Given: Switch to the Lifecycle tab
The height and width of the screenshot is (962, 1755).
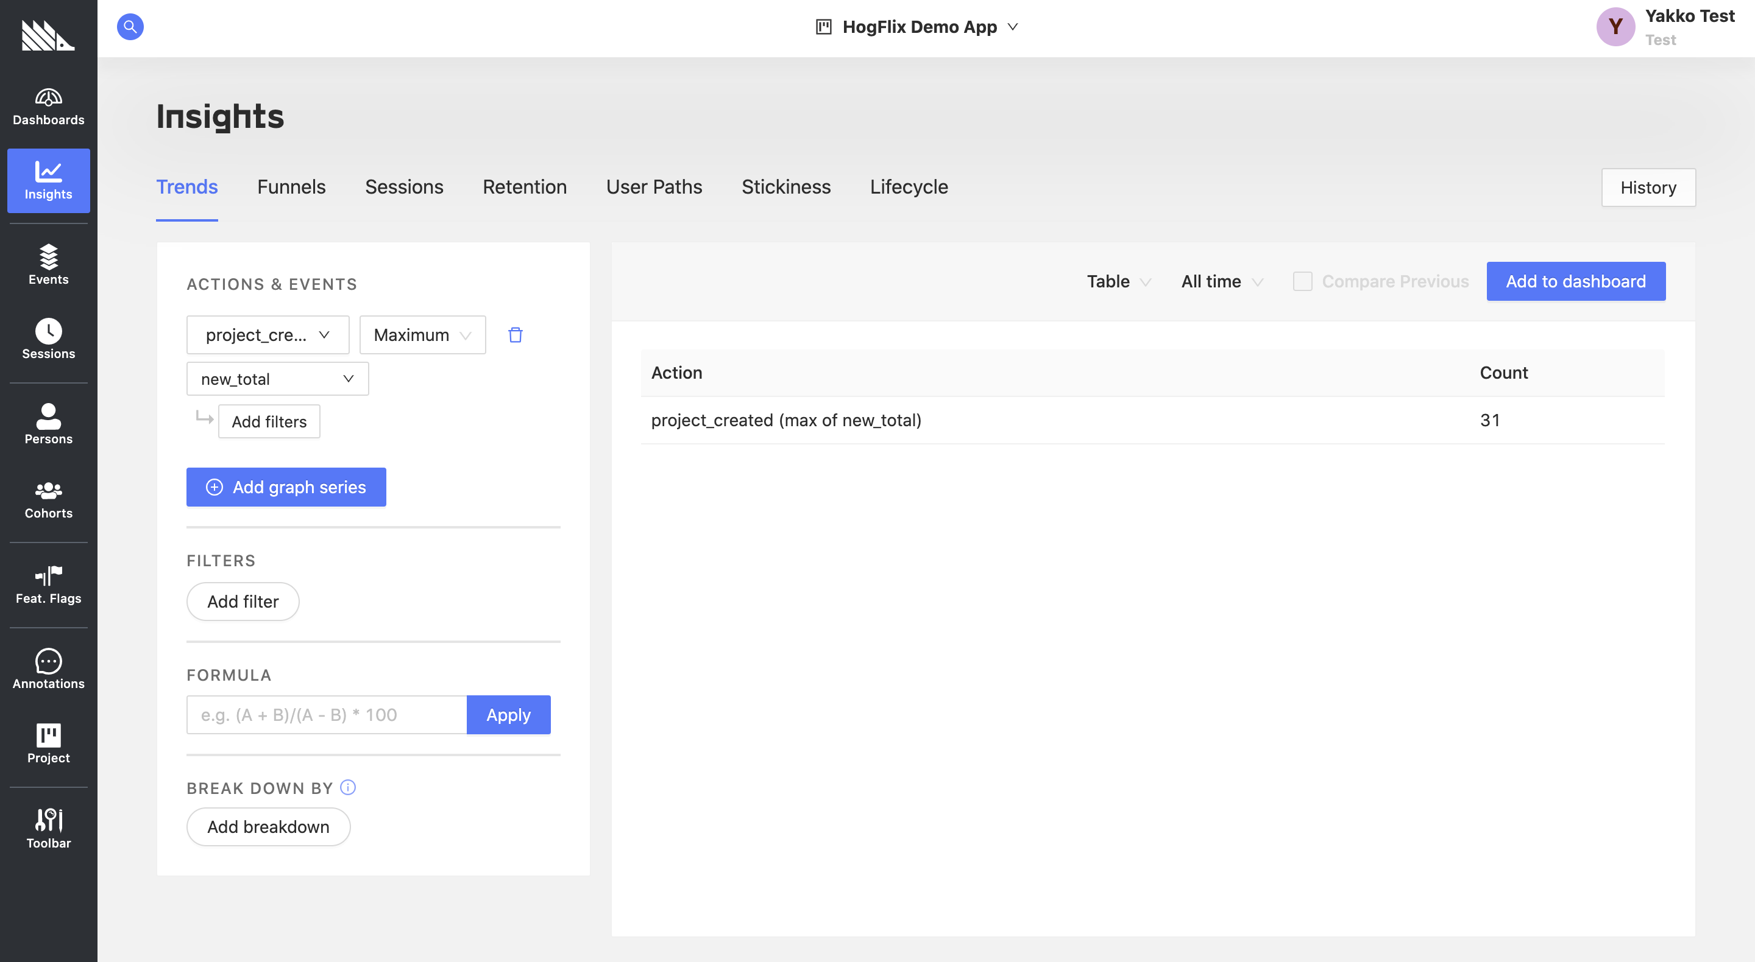Looking at the screenshot, I should [908, 188].
